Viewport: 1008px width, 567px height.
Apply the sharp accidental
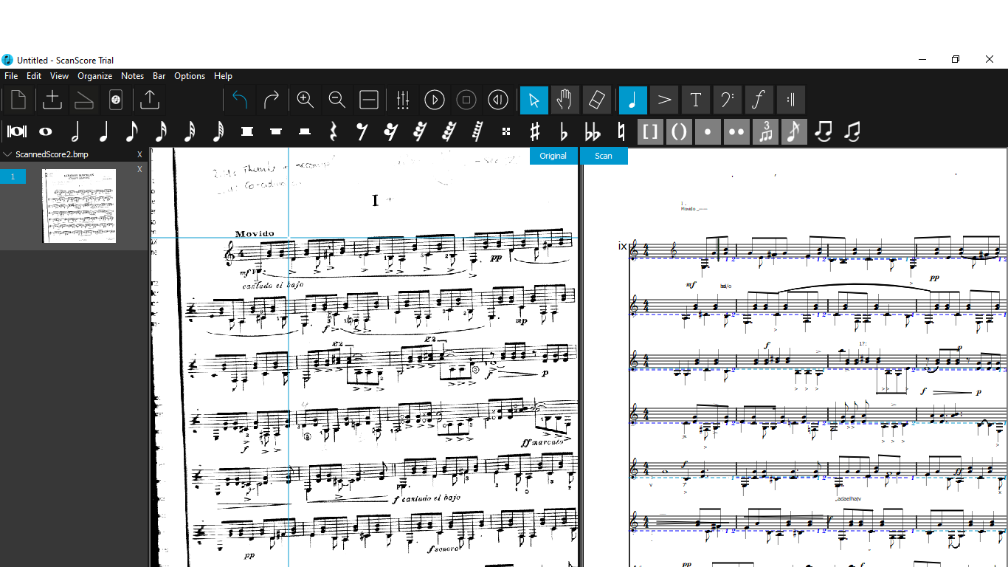[x=535, y=131]
